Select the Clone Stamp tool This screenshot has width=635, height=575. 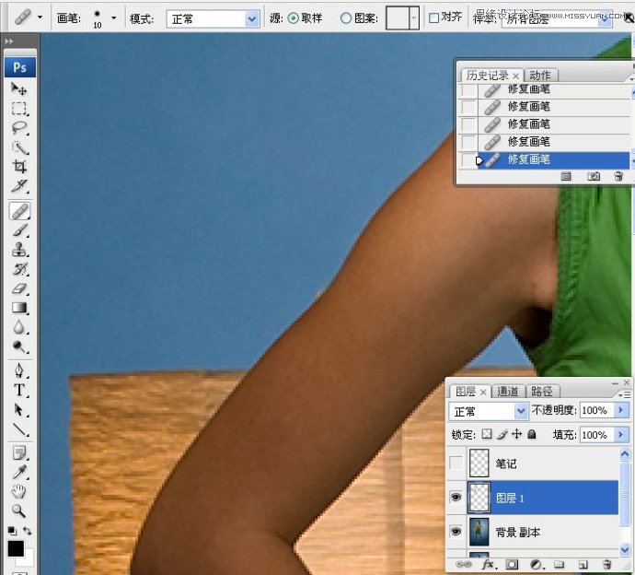click(x=18, y=250)
